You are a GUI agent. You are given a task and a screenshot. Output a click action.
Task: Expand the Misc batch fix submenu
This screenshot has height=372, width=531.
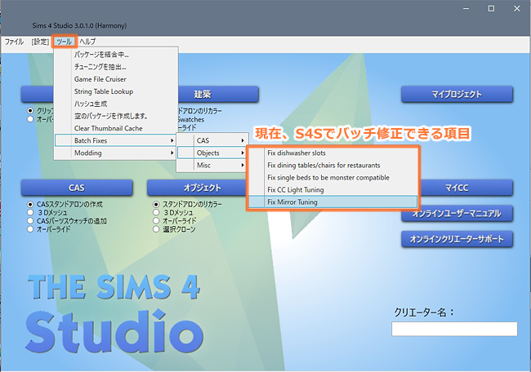(212, 165)
